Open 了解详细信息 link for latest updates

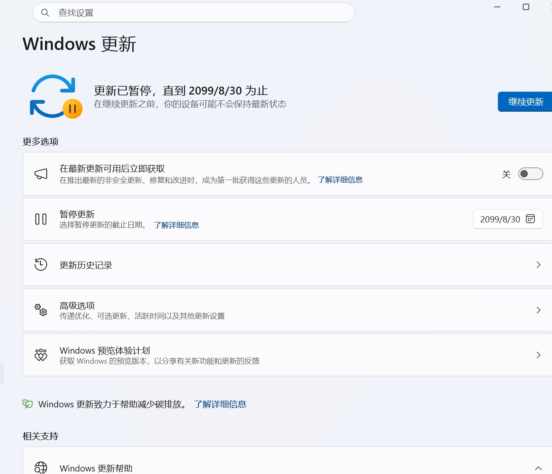coord(340,180)
